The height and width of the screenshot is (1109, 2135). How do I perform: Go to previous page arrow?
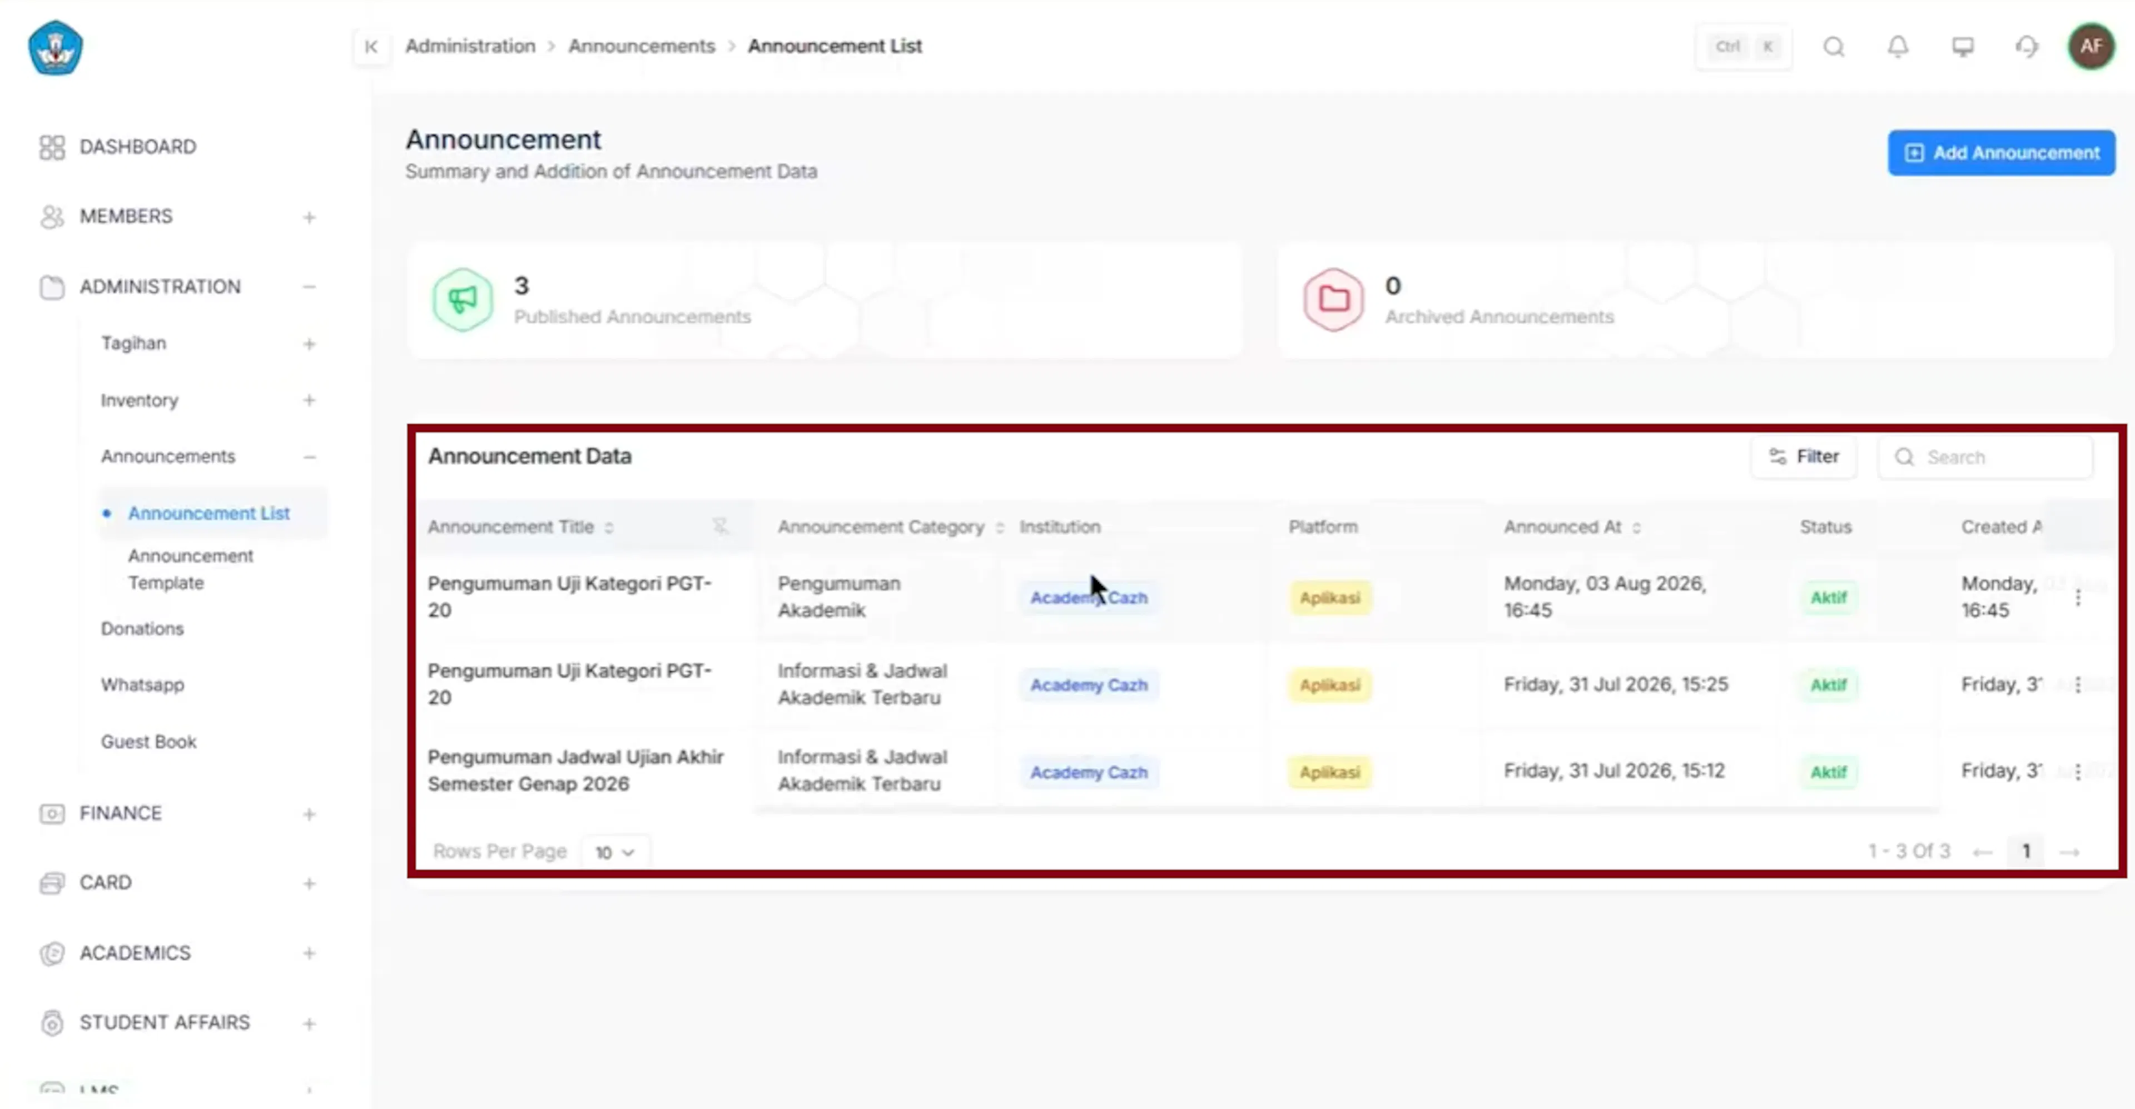1983,852
